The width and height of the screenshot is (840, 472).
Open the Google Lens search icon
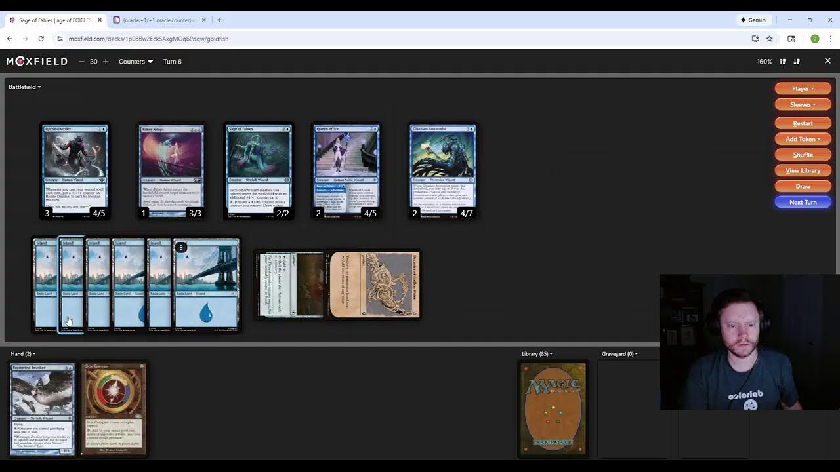tap(791, 39)
